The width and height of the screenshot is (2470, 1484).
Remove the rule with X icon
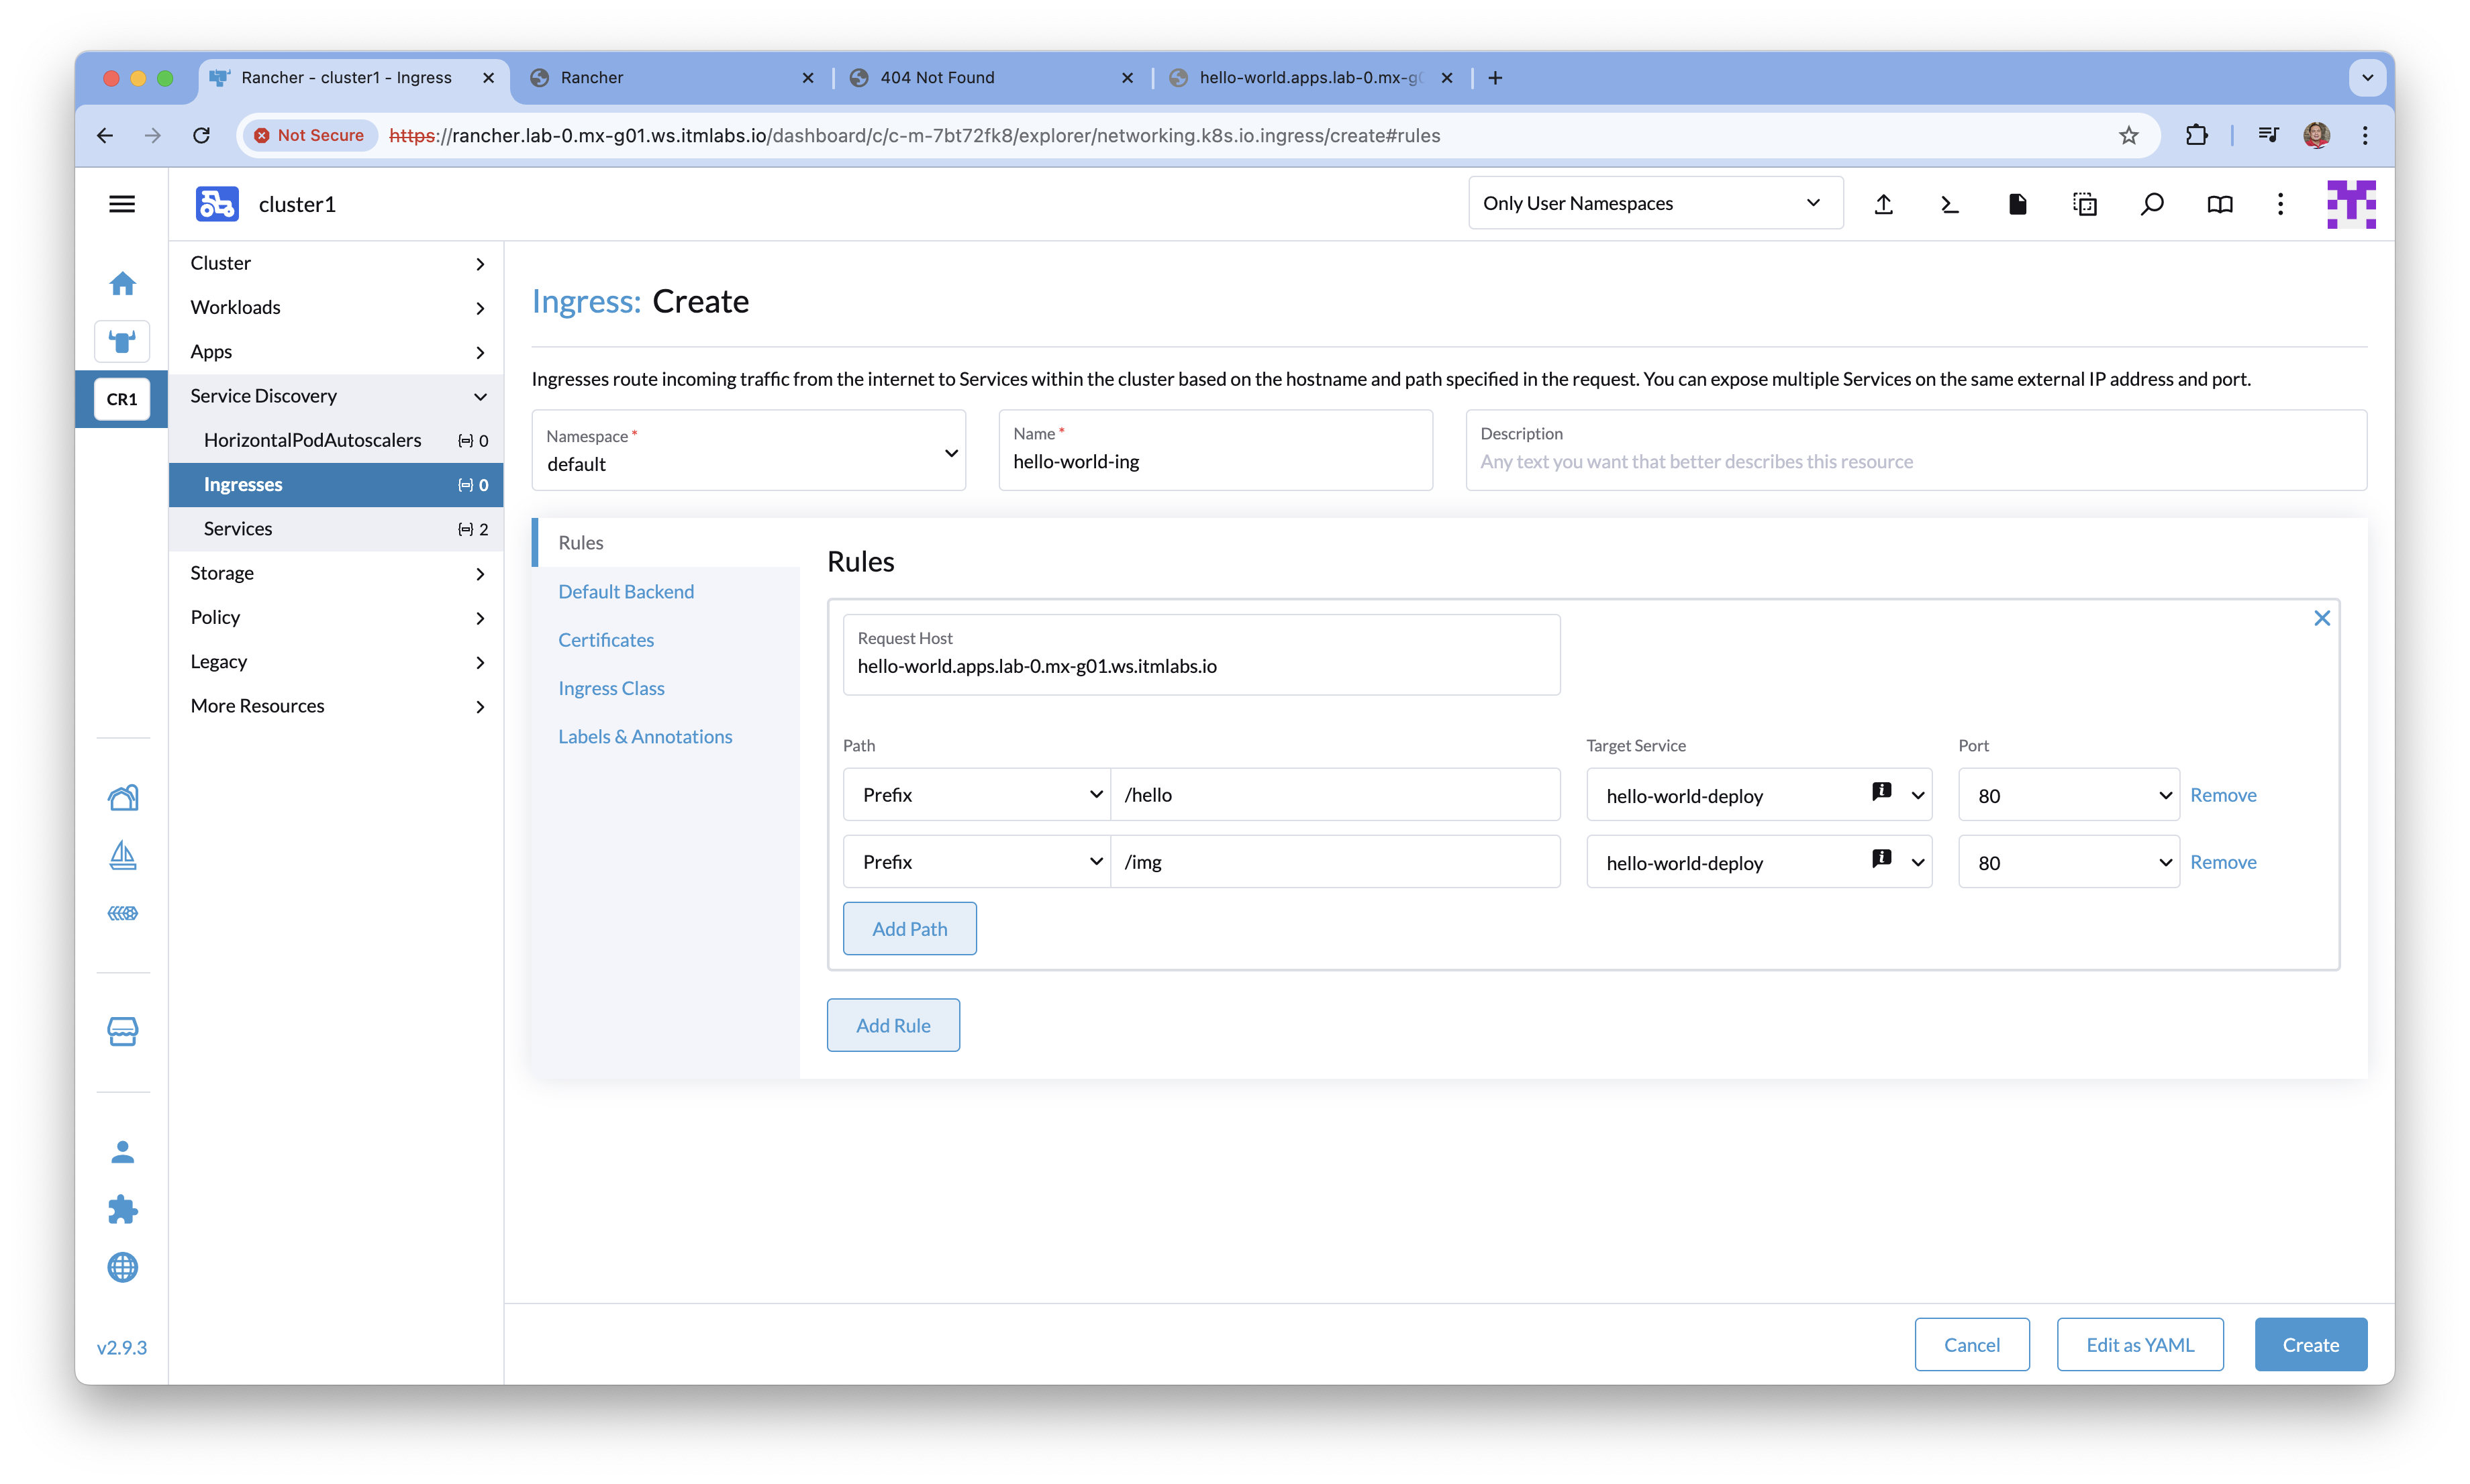pos(2322,618)
